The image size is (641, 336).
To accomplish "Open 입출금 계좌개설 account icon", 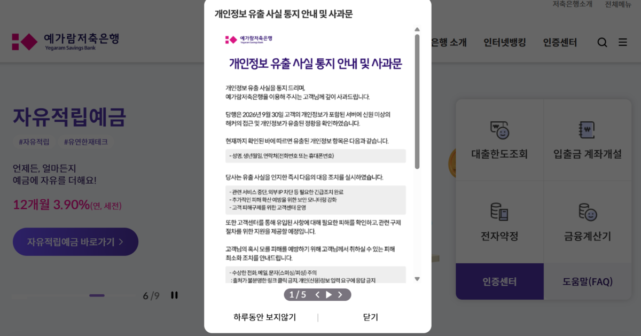I will [x=588, y=130].
